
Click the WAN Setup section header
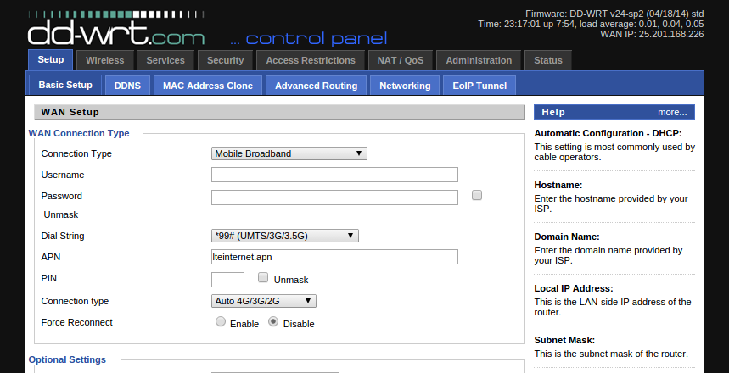[x=279, y=112]
